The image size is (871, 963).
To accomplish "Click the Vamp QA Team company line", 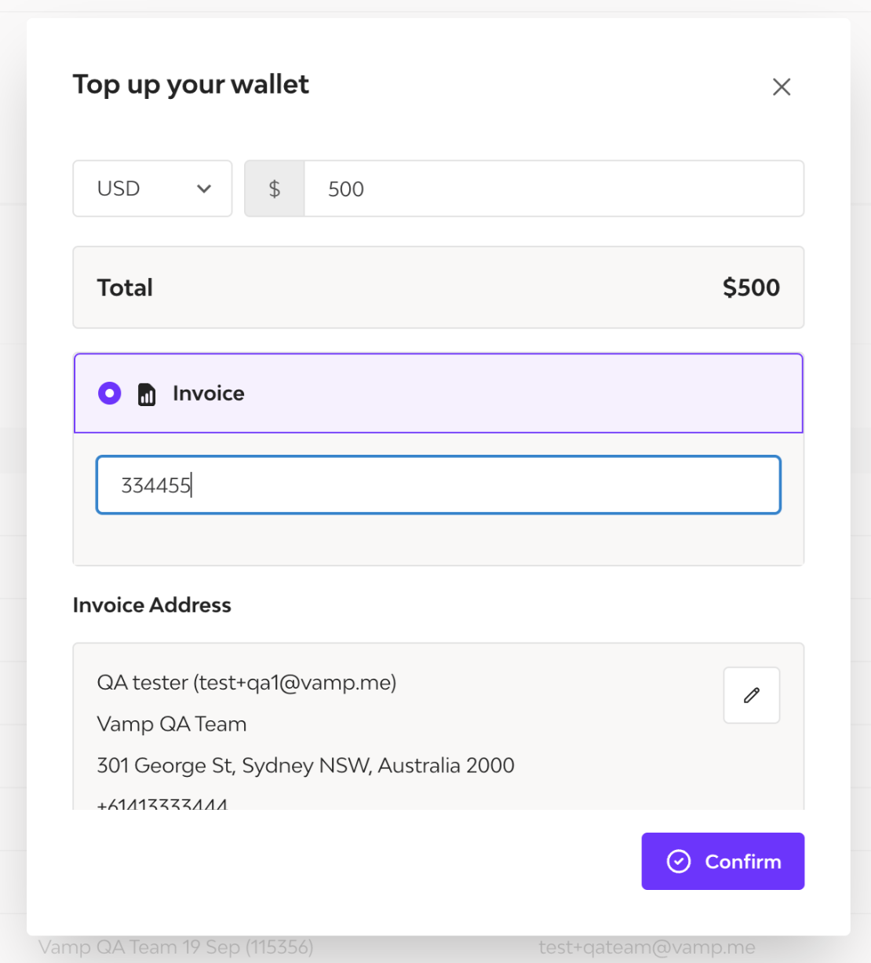I will click(172, 724).
